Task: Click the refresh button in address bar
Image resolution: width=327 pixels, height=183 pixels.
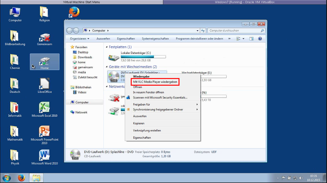Action: pos(203,31)
